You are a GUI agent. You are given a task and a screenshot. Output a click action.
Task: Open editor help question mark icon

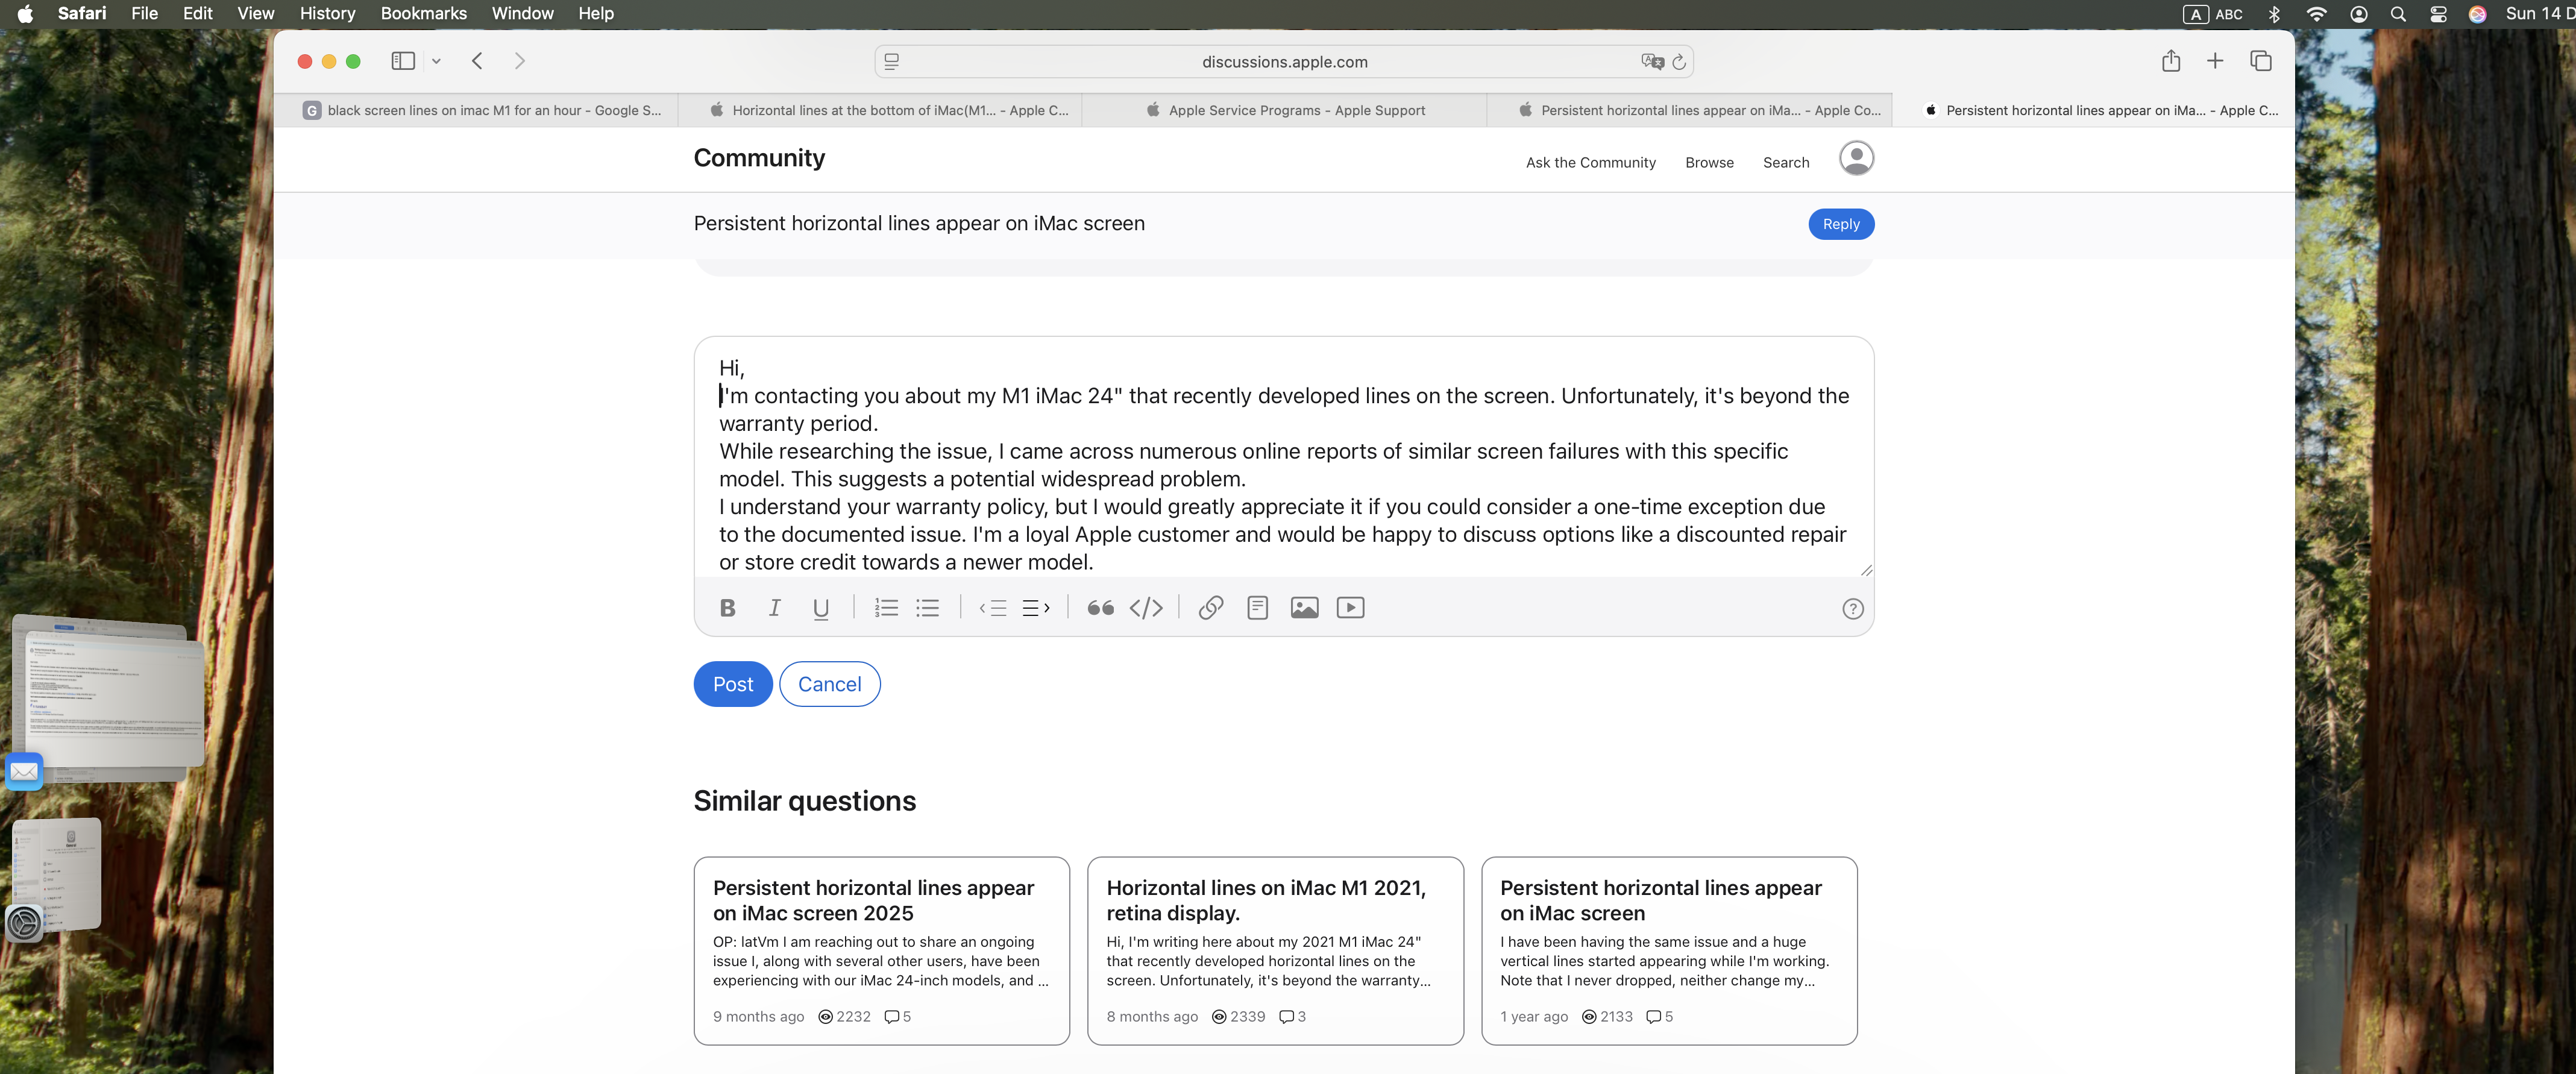click(1852, 609)
